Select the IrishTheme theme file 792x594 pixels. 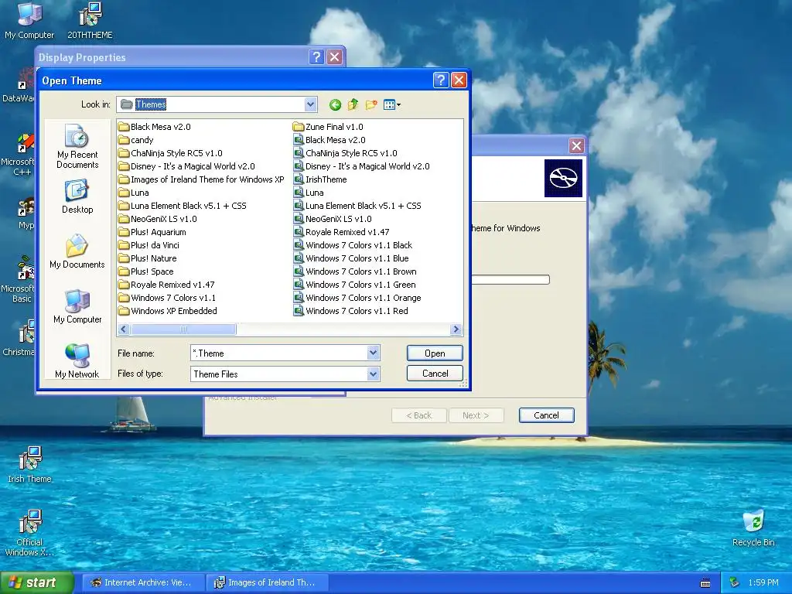point(320,179)
